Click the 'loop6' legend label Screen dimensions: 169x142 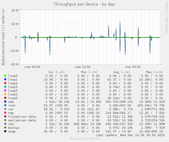(13, 98)
